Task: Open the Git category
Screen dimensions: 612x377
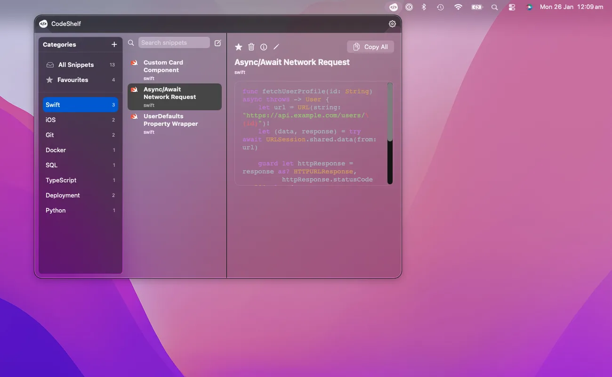Action: coord(49,135)
